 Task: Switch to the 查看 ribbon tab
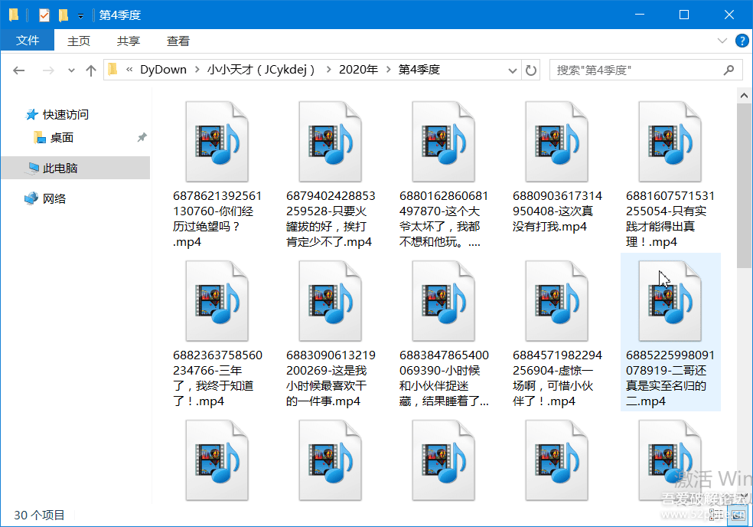(178, 41)
